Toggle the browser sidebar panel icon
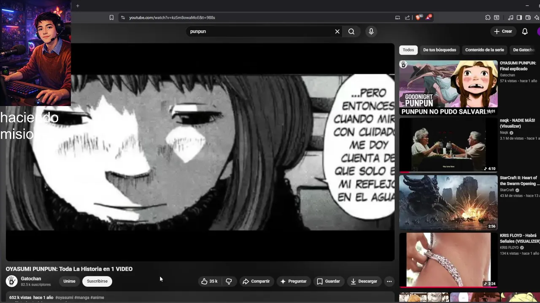 pyautogui.click(x=519, y=18)
